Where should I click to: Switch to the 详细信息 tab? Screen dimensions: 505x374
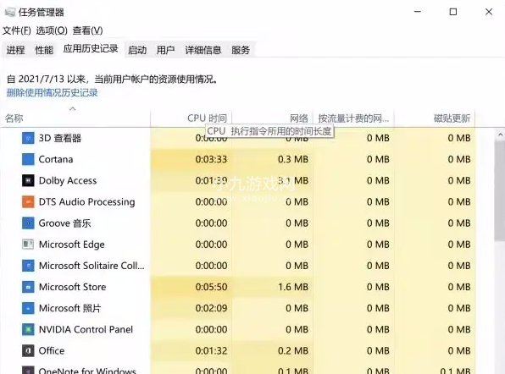(x=203, y=50)
